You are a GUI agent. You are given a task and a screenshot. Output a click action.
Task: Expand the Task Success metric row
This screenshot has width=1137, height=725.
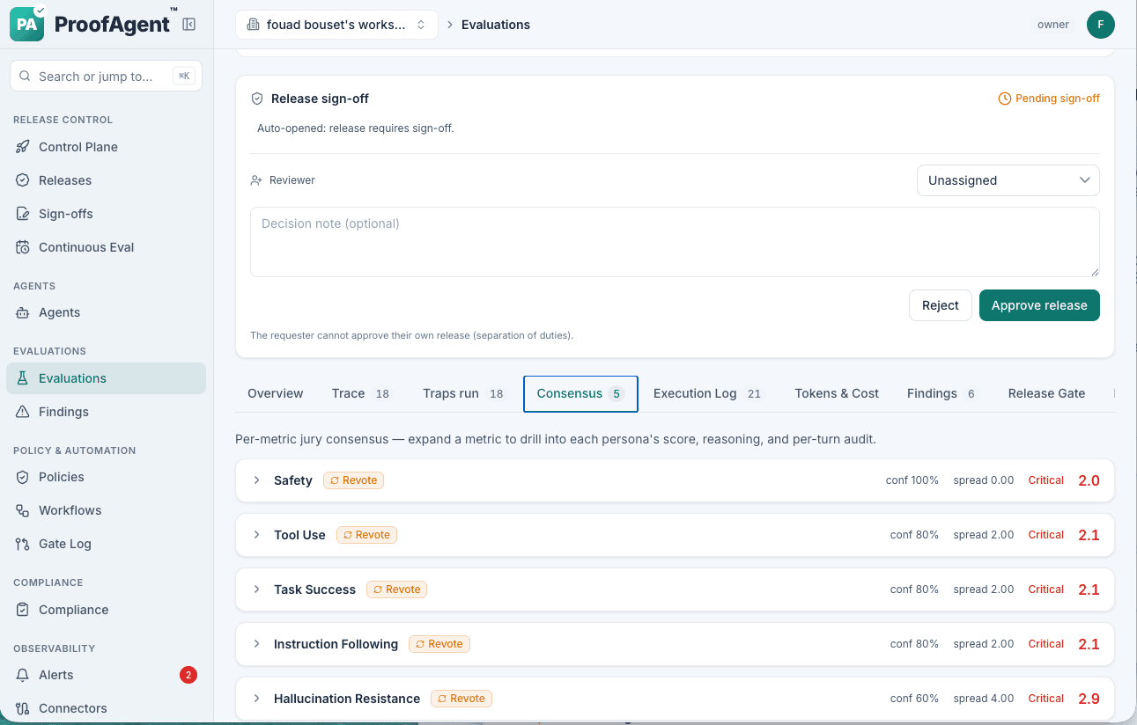point(675,590)
